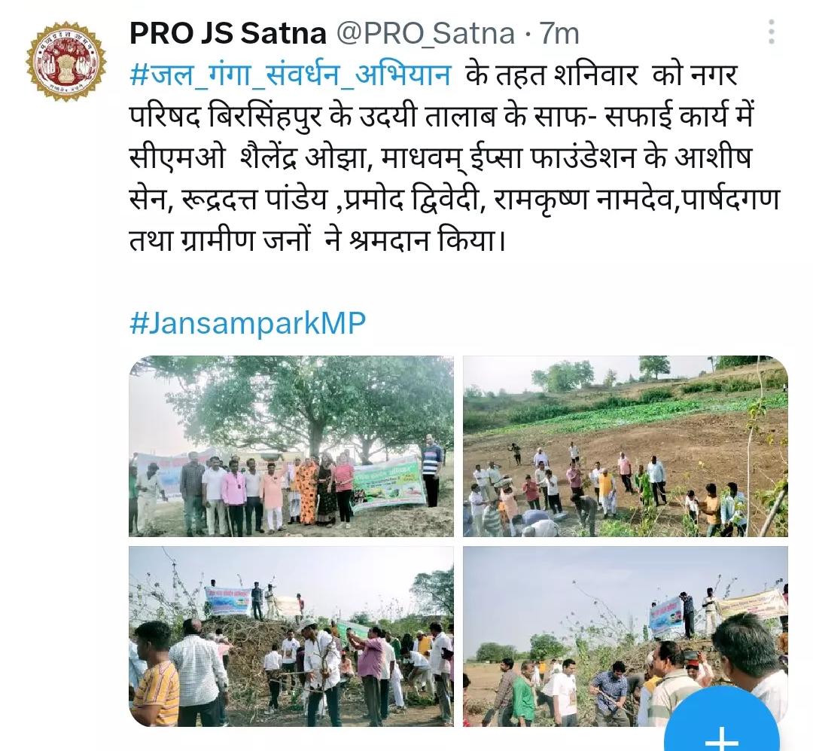Screen dimensions: 813x751
Task: View group photo with banner under tree
Action: (x=291, y=447)
